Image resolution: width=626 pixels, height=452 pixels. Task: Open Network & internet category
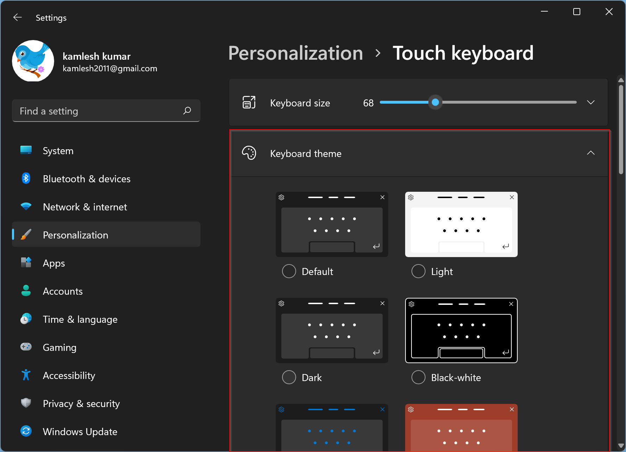pyautogui.click(x=106, y=207)
